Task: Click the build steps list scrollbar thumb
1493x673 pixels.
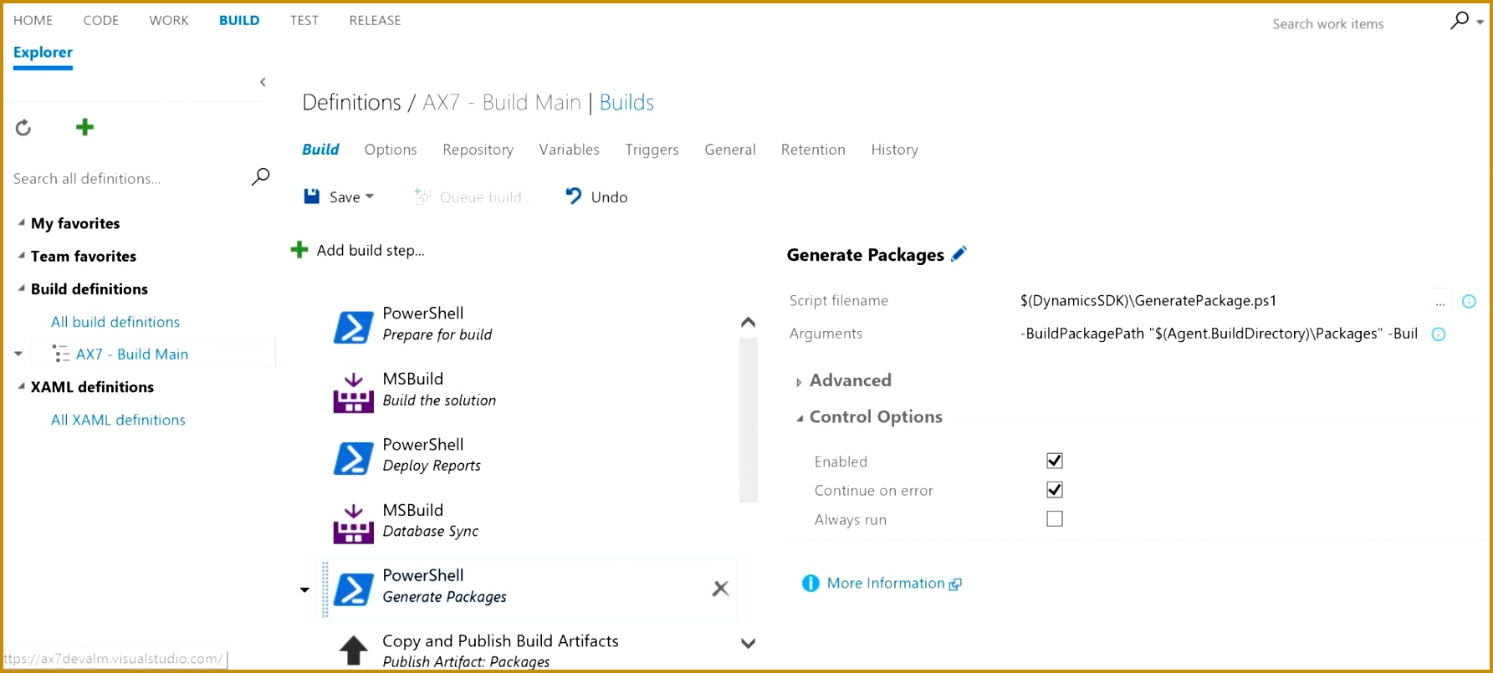Action: [749, 421]
